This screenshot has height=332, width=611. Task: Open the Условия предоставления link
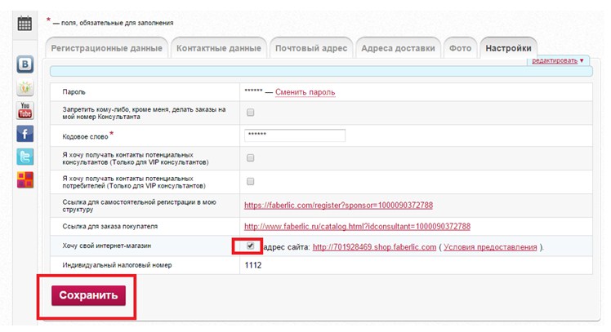490,247
